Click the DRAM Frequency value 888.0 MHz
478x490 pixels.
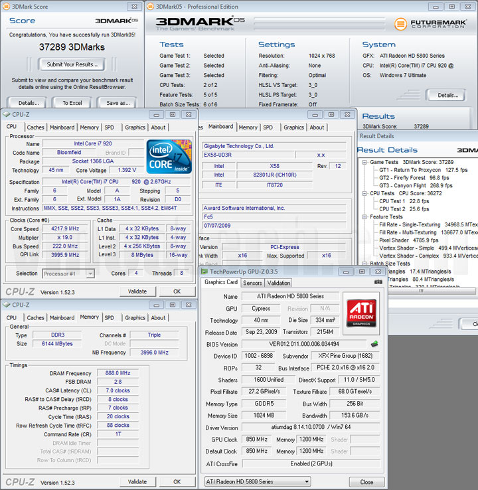pyautogui.click(x=118, y=373)
